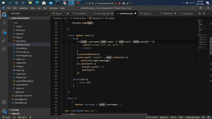Image resolution: width=212 pixels, height=119 pixels.
Task: Open the Manage gear icon
Action: coord(4,111)
